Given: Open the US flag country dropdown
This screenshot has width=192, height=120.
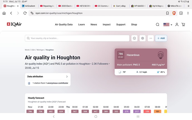Looking at the screenshot, I should [x=168, y=25].
